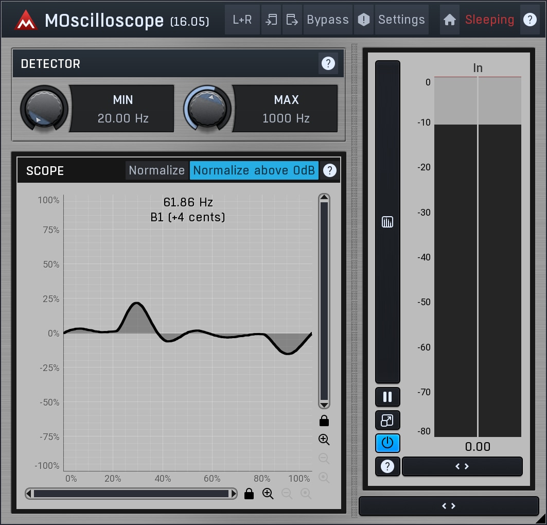Image resolution: width=547 pixels, height=525 pixels.
Task: Click the exclamation warning hexagon icon
Action: 363,20
